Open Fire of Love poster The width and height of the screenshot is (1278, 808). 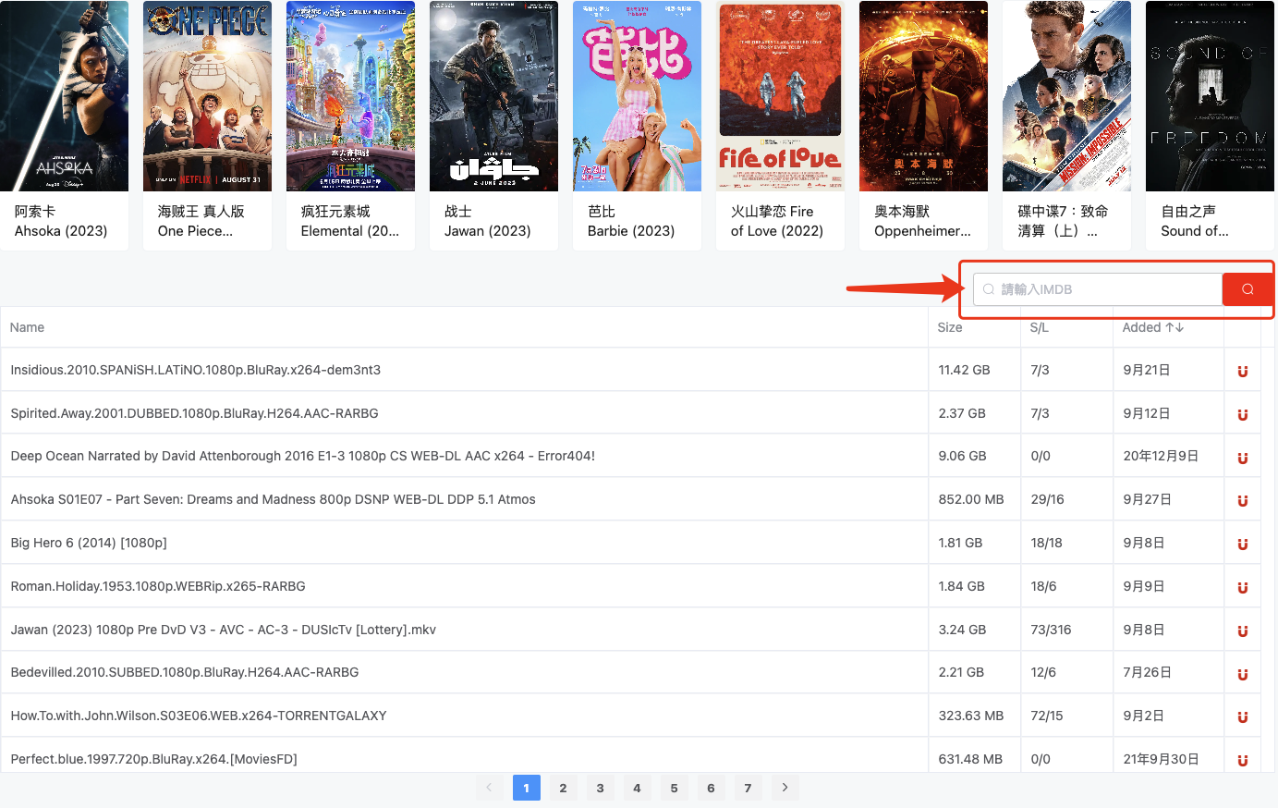point(780,96)
